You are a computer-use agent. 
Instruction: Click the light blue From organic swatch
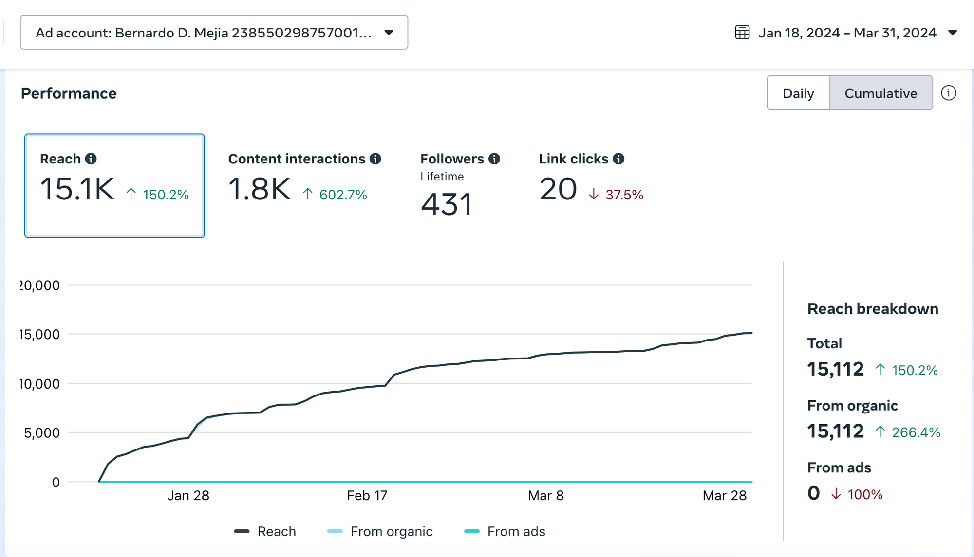pyautogui.click(x=335, y=531)
